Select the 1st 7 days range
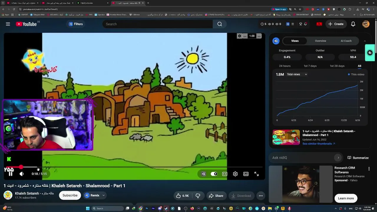 coord(310,66)
